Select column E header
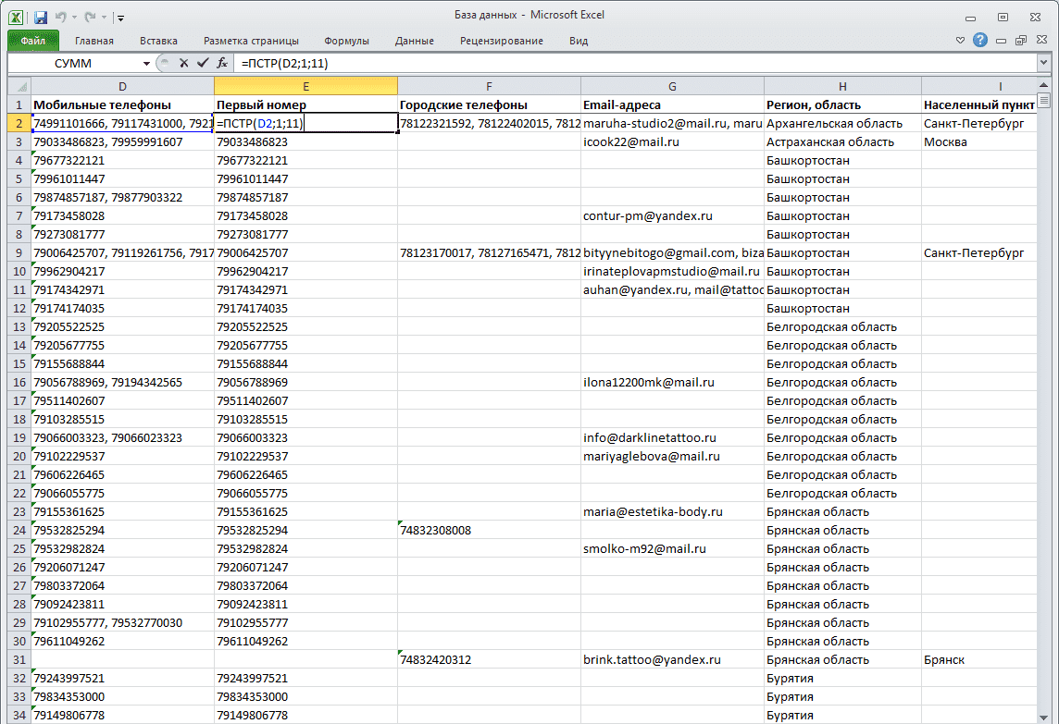1059x724 pixels. coord(305,86)
